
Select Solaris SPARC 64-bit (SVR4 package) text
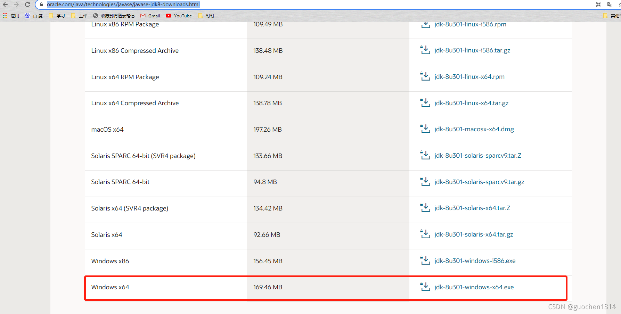pyautogui.click(x=143, y=156)
